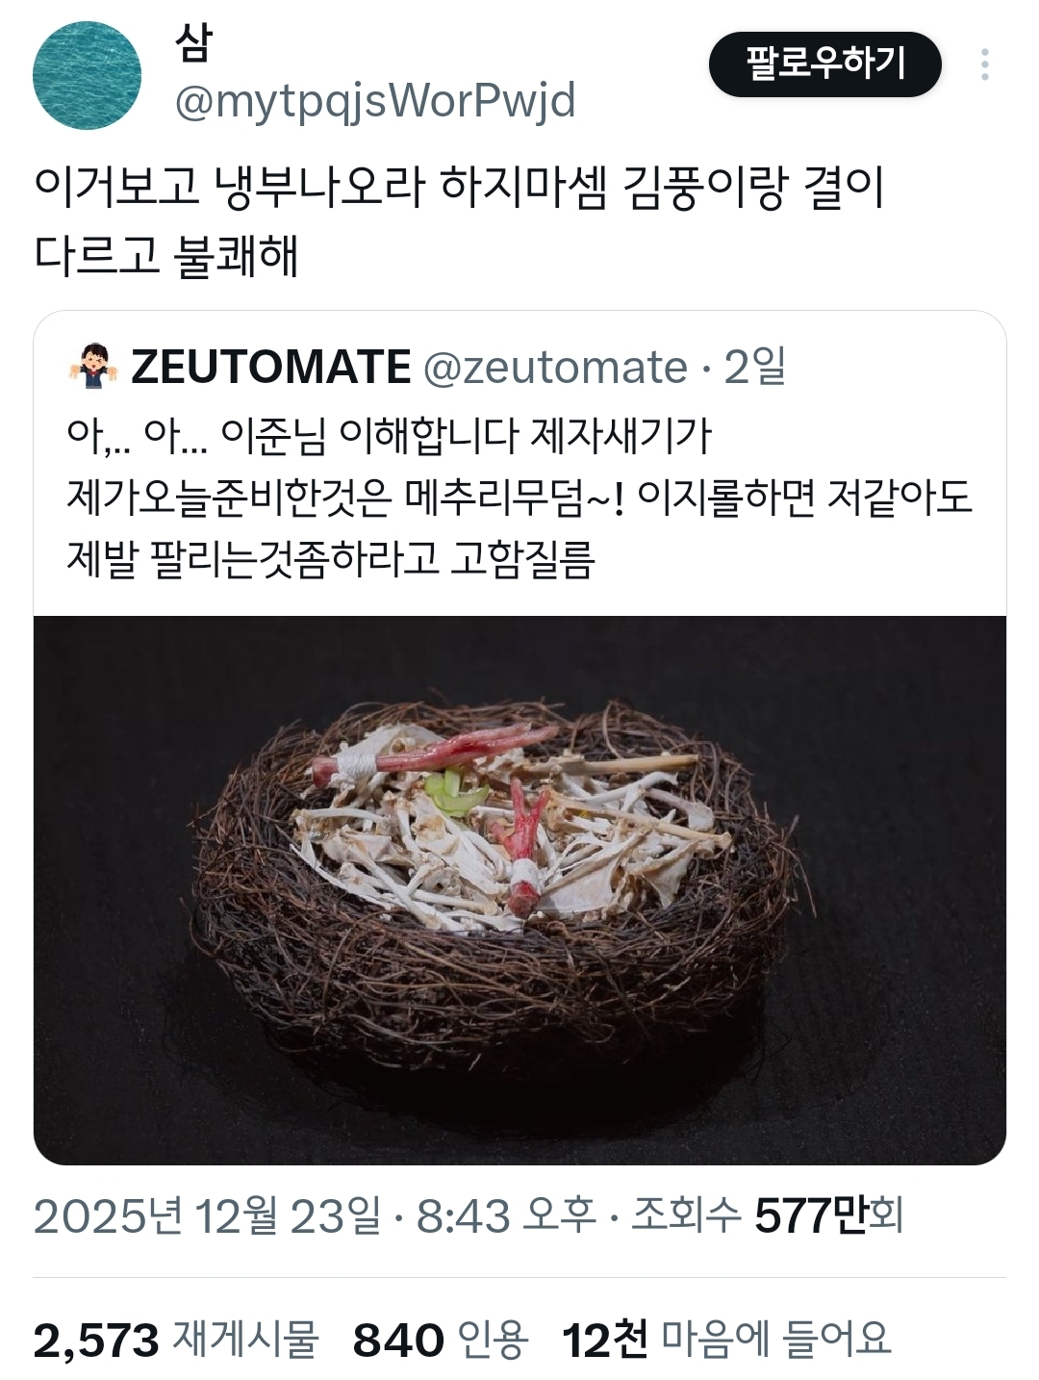Viewport: 1039px width, 1380px height.
Task: Follow the account with the 팔로우하기 button
Action: click(825, 64)
